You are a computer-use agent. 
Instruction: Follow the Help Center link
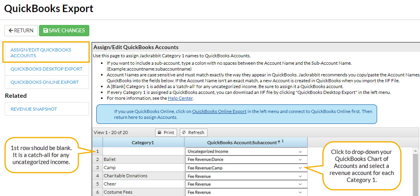(x=180, y=98)
